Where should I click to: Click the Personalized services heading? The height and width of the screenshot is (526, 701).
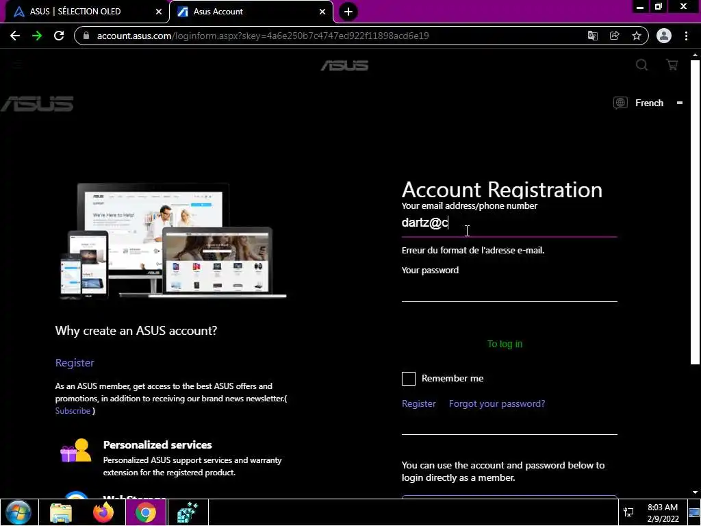pos(157,445)
